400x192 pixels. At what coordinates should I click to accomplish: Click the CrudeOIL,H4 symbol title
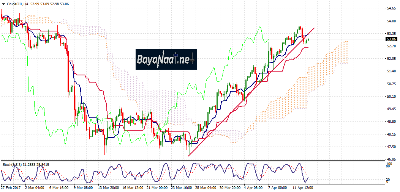tap(17, 4)
